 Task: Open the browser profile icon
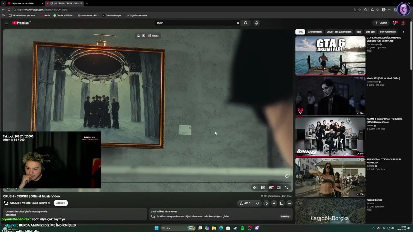click(x=384, y=10)
